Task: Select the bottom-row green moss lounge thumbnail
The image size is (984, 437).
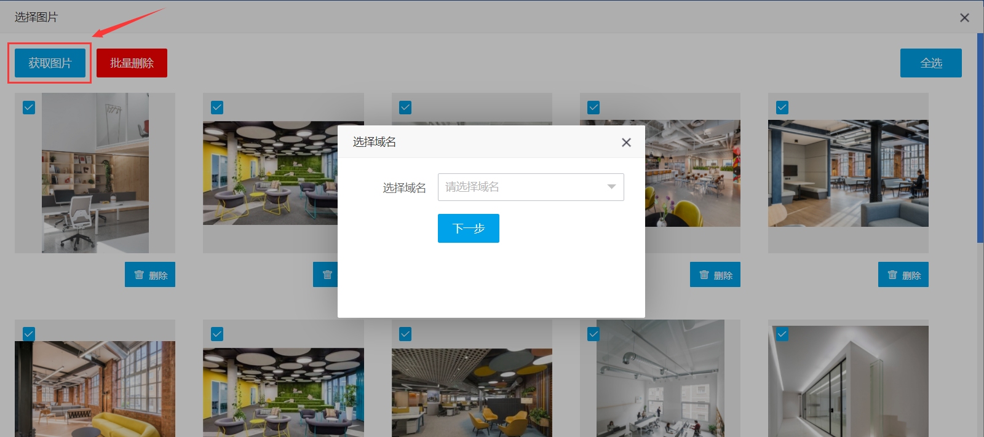Action: [284, 393]
